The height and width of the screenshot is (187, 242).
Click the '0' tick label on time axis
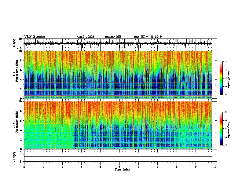tap(24, 167)
